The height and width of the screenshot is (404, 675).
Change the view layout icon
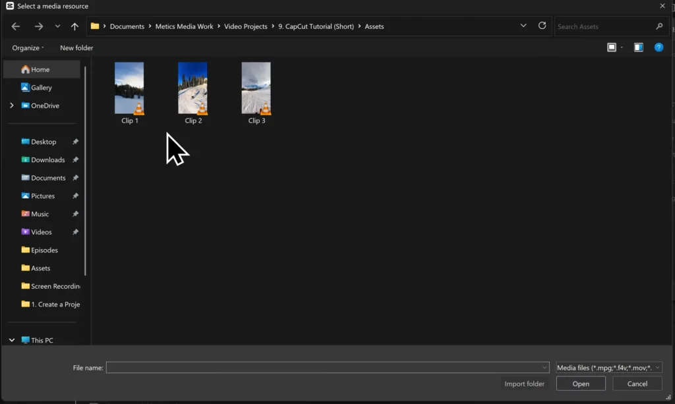(611, 47)
